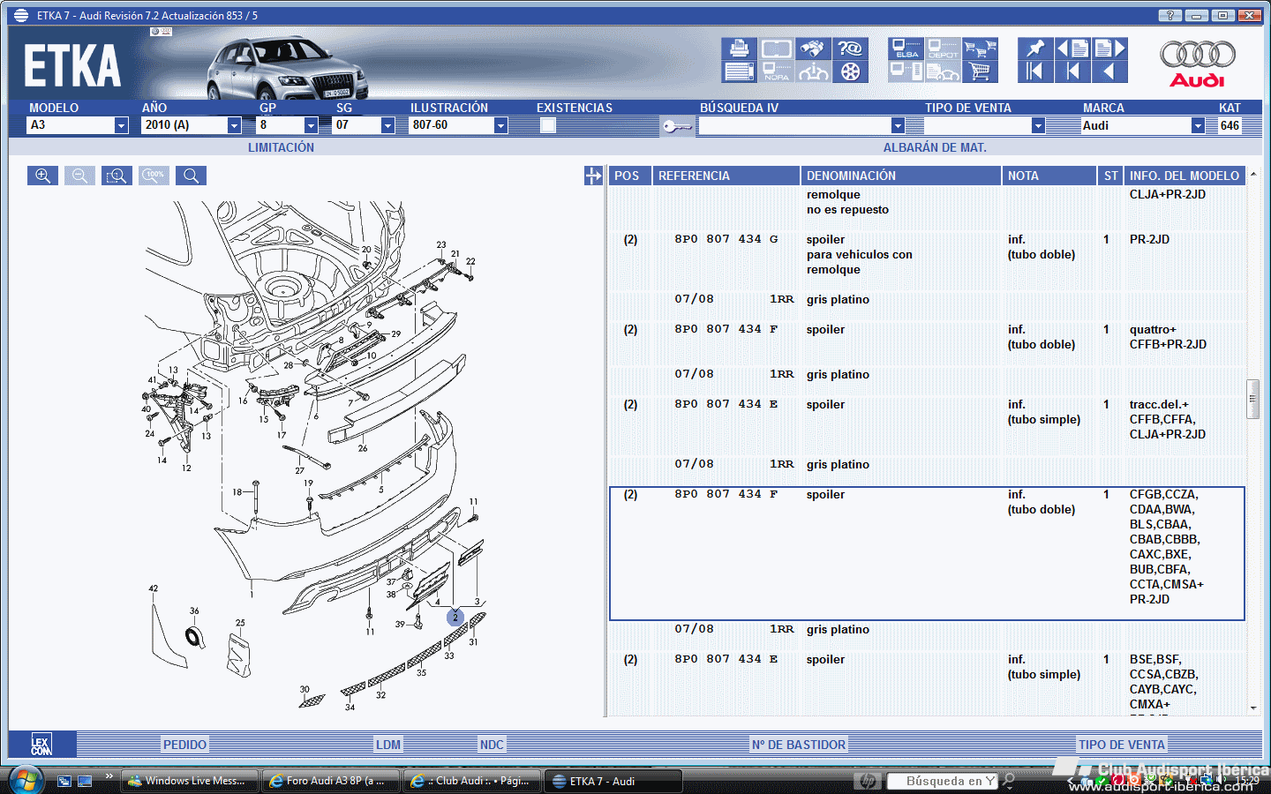This screenshot has height=794, width=1271.
Task: Open the parts list view icon
Action: pos(739,71)
